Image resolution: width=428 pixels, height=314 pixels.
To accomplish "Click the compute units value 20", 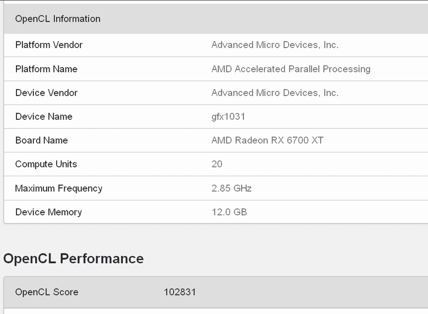I will coord(217,164).
